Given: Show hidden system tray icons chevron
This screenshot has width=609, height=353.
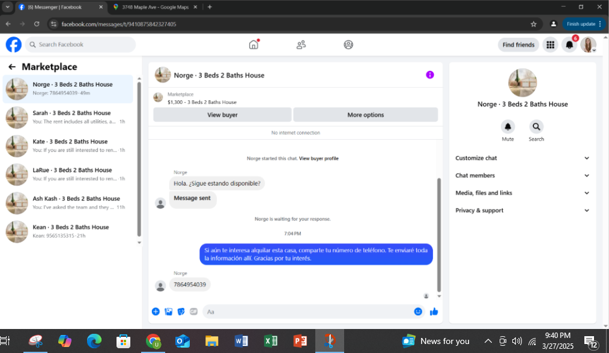Looking at the screenshot, I should [x=488, y=341].
